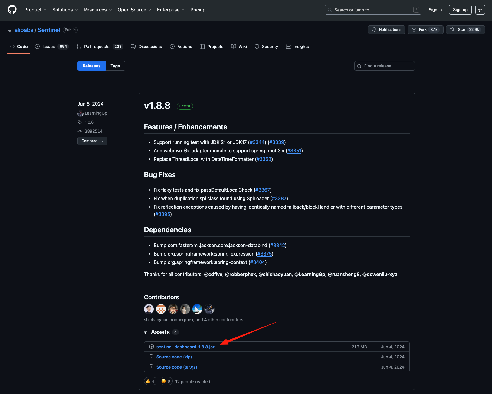This screenshot has width=492, height=394.
Task: Click the Sign up button
Action: point(460,10)
